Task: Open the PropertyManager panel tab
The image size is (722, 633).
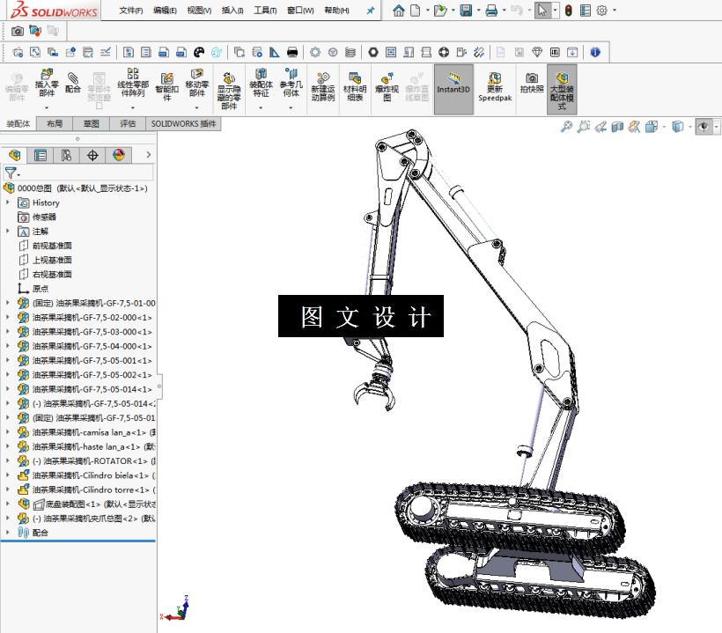Action: tap(40, 156)
